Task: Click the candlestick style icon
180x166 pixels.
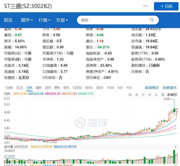Action: pyautogui.click(x=163, y=95)
